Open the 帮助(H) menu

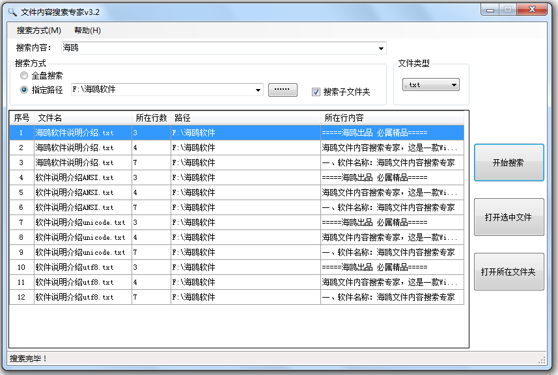pos(87,31)
